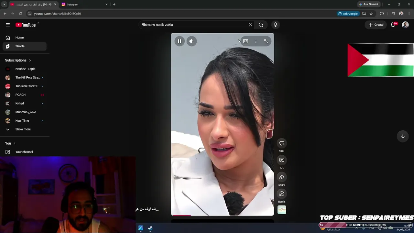Go back in browser history
The width and height of the screenshot is (414, 233).
(x=5, y=14)
